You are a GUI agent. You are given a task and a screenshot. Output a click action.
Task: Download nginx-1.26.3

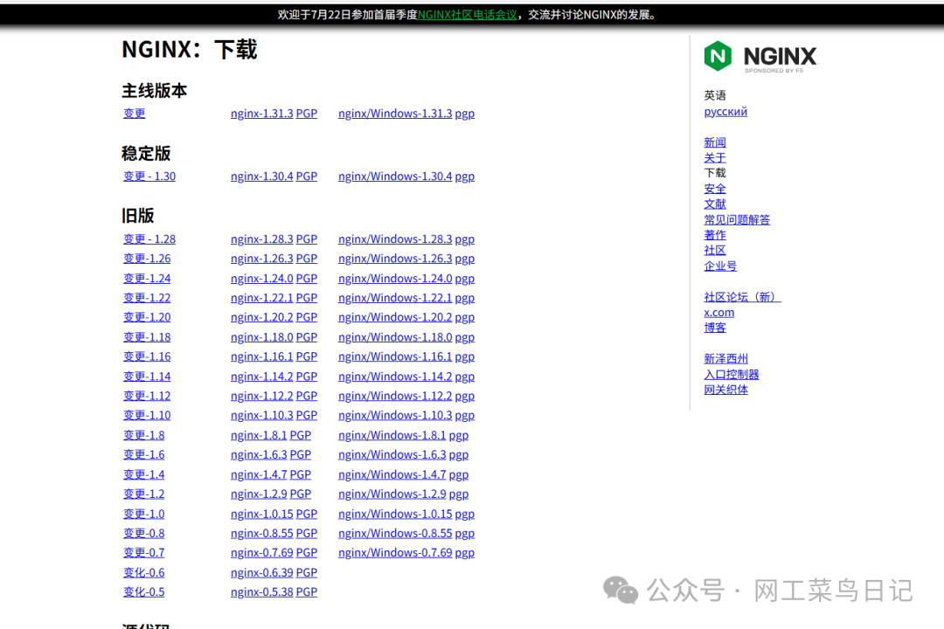point(262,259)
